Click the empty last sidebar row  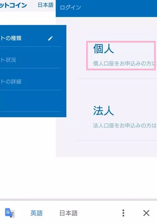tap(31, 101)
